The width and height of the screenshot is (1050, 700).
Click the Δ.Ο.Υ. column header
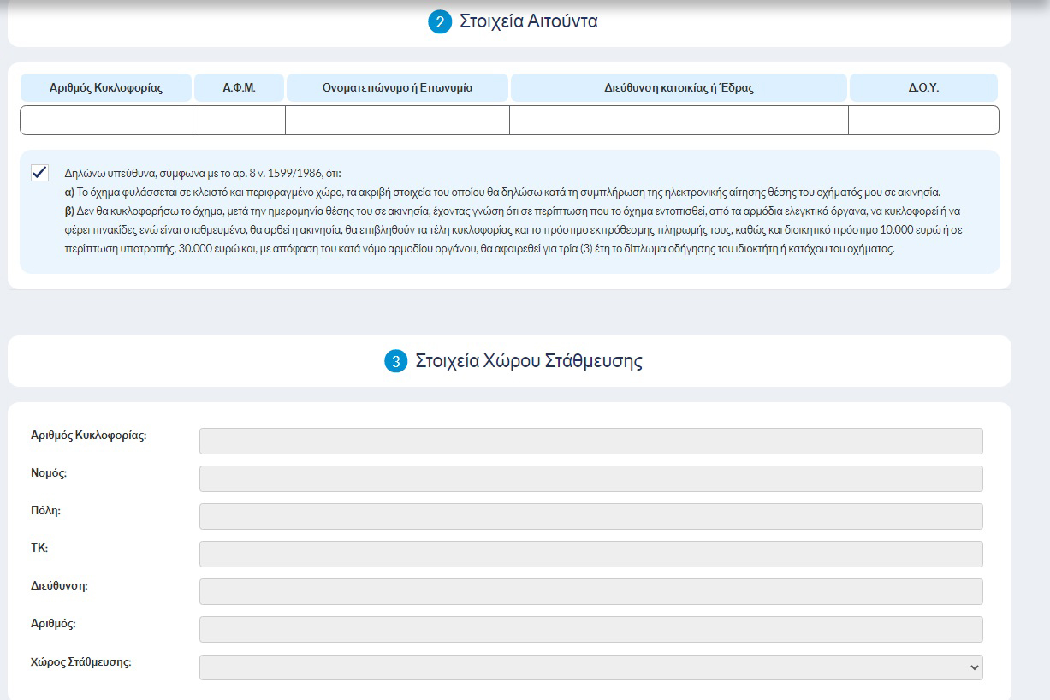point(923,88)
